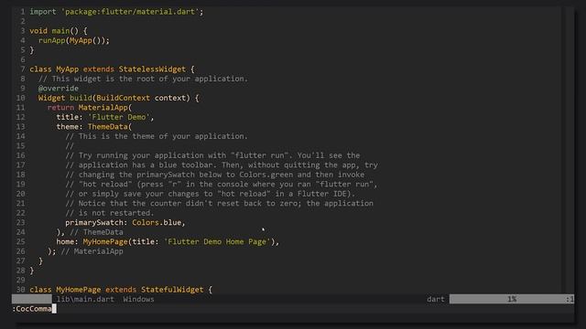Click 'Colors.blue' value on line 23
The width and height of the screenshot is (586, 329).
tap(157, 223)
